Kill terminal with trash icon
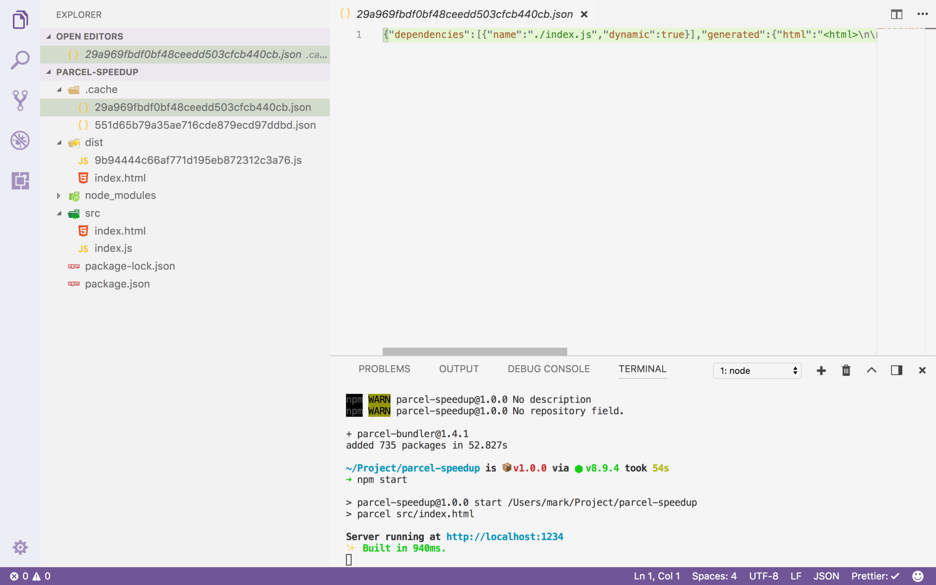The image size is (936, 585). coord(846,370)
